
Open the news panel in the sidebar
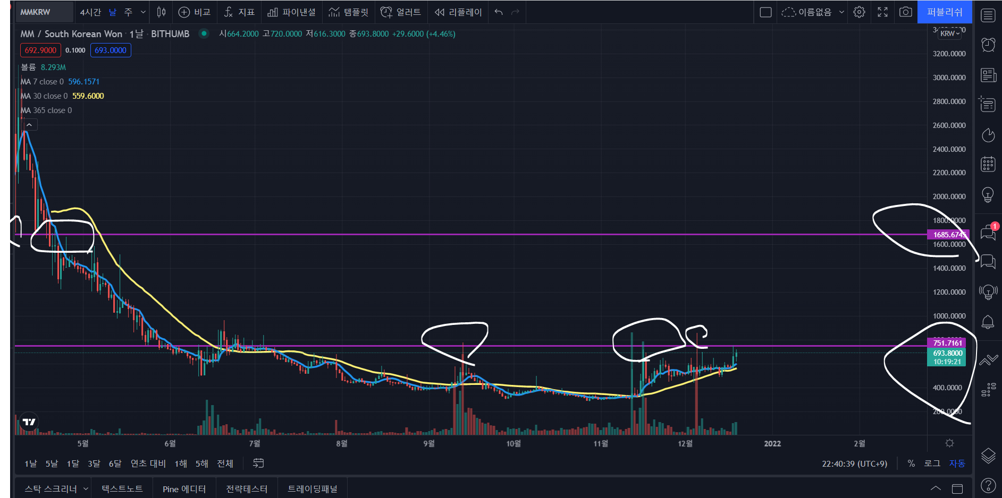[x=988, y=75]
